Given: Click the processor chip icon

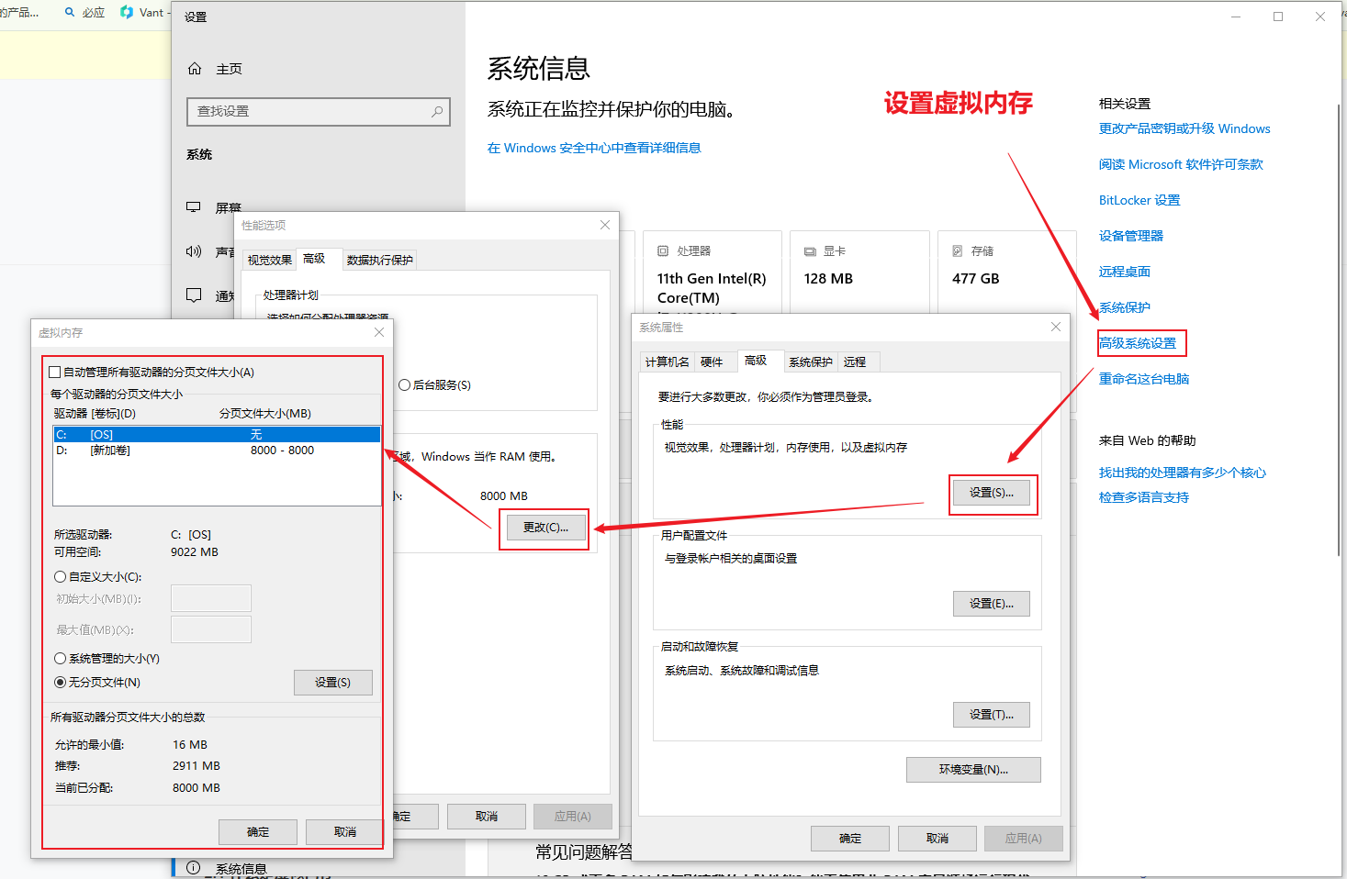Looking at the screenshot, I should click(663, 250).
